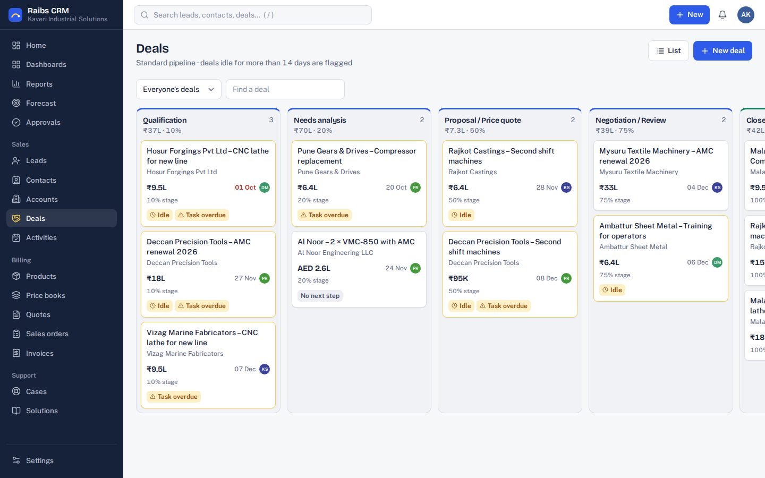Click the Quotes document icon
This screenshot has height=478, width=765.
(x=16, y=314)
